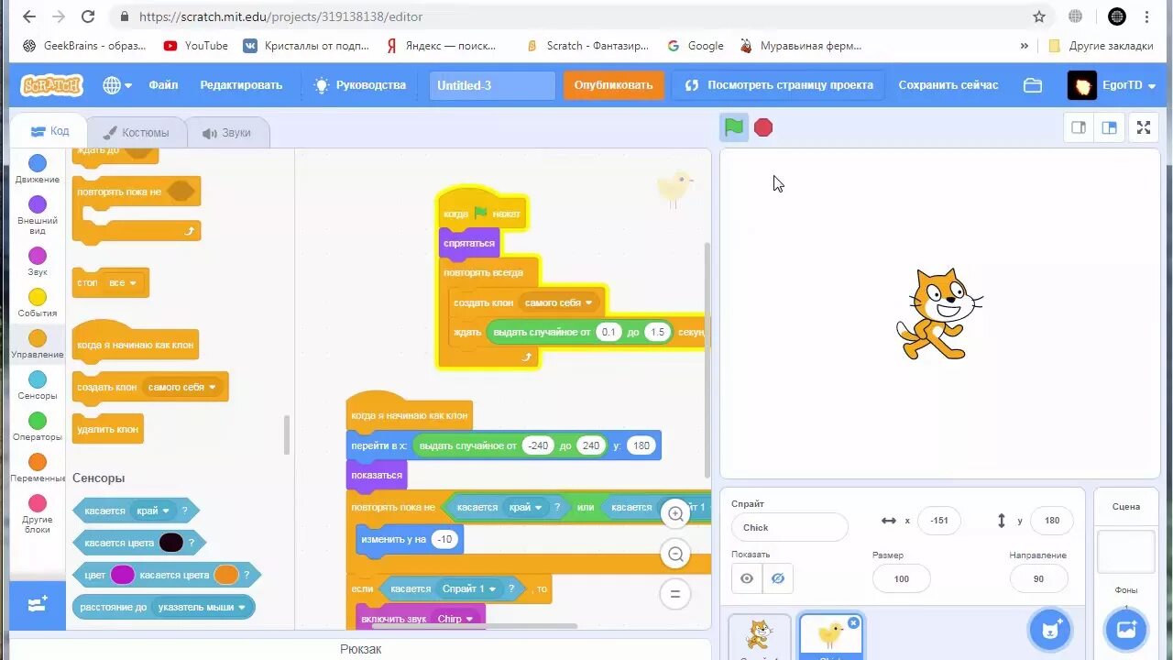
Task: Open the Add Extension button
Action: 38,605
